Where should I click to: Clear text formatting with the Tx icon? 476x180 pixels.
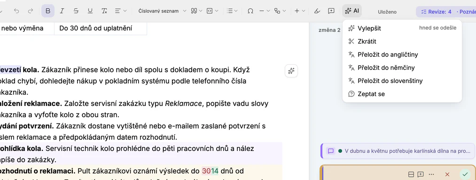click(104, 11)
